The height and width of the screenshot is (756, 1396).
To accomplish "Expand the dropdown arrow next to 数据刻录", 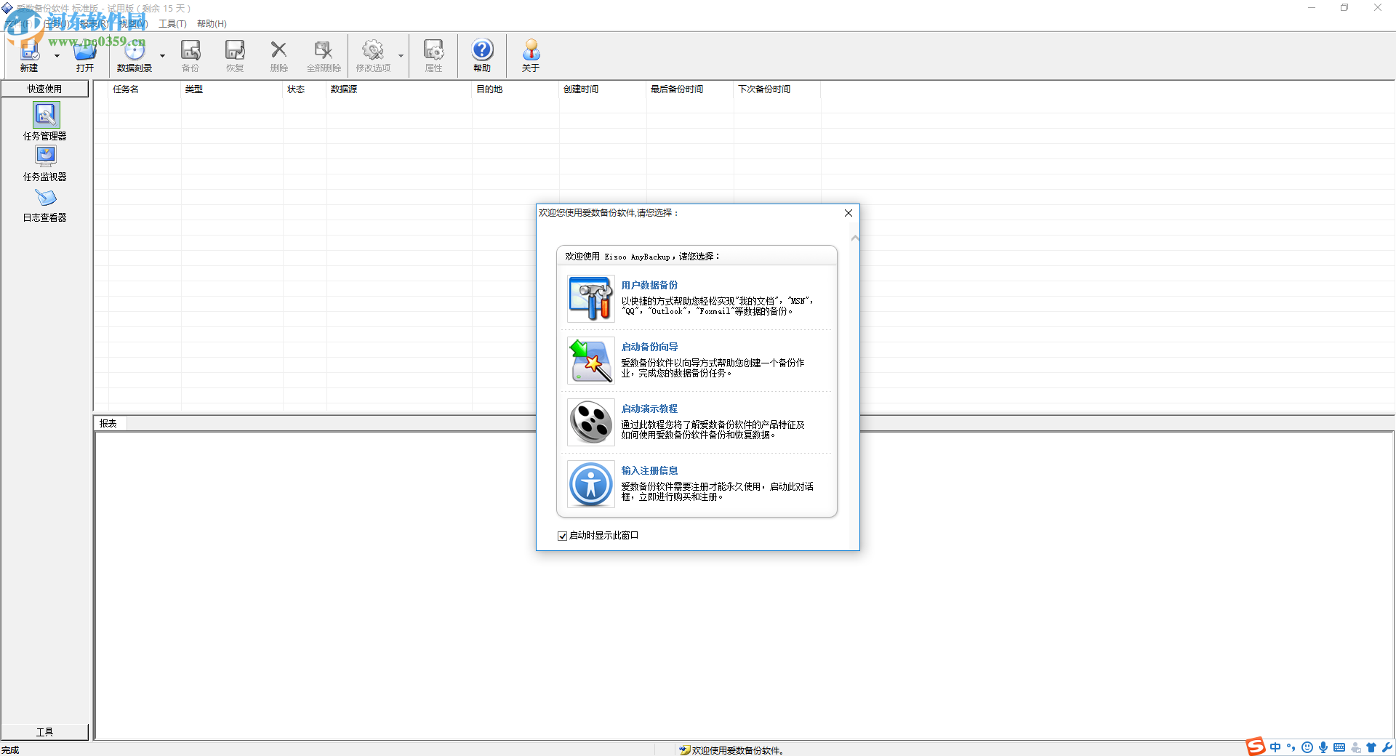I will [x=162, y=56].
